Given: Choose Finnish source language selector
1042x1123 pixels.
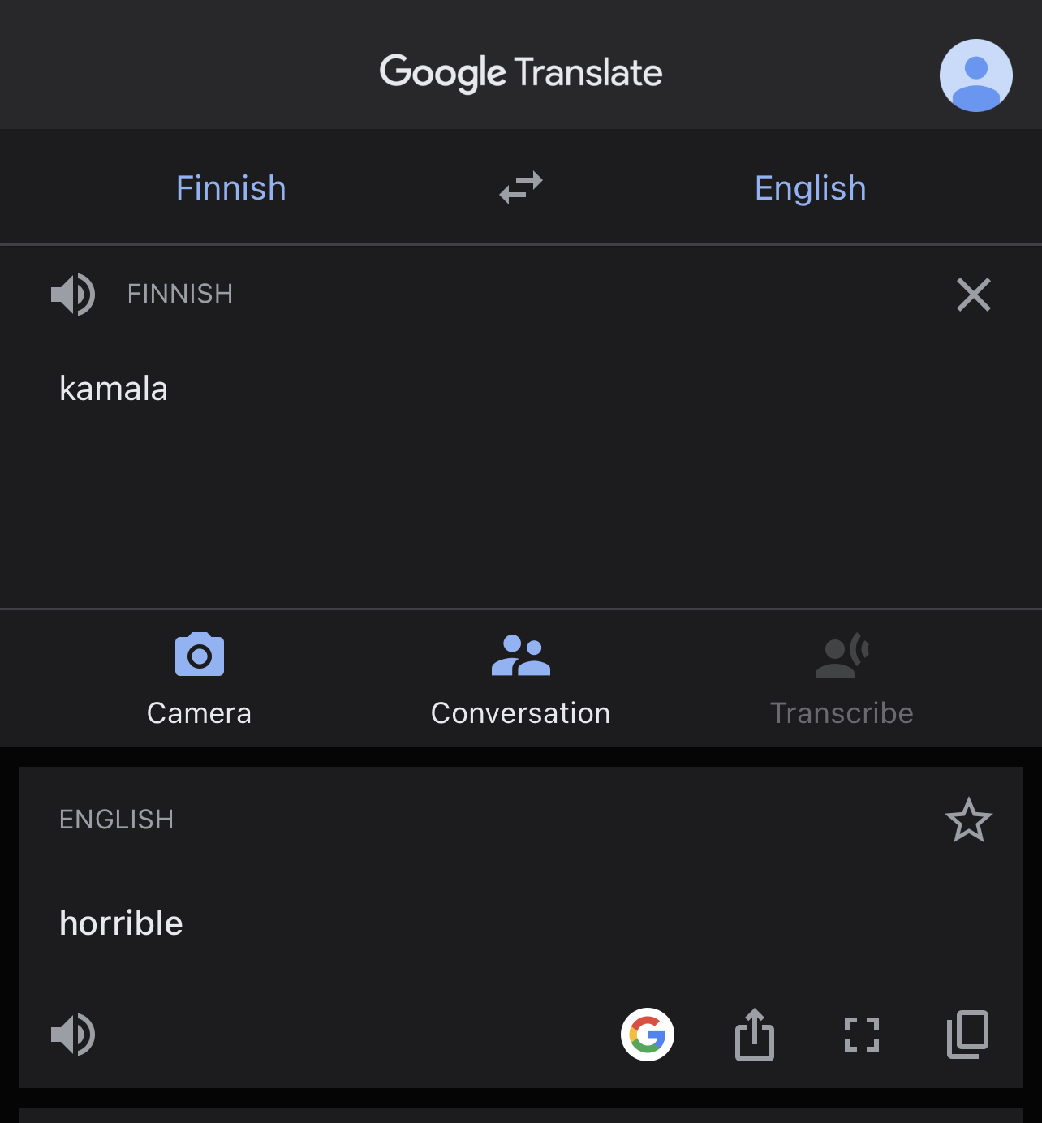Looking at the screenshot, I should click(231, 188).
